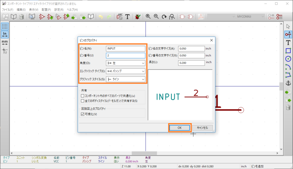Viewport: 293px width, 169px height.
Task: Choose the draw circle tool
Action: tap(288, 59)
